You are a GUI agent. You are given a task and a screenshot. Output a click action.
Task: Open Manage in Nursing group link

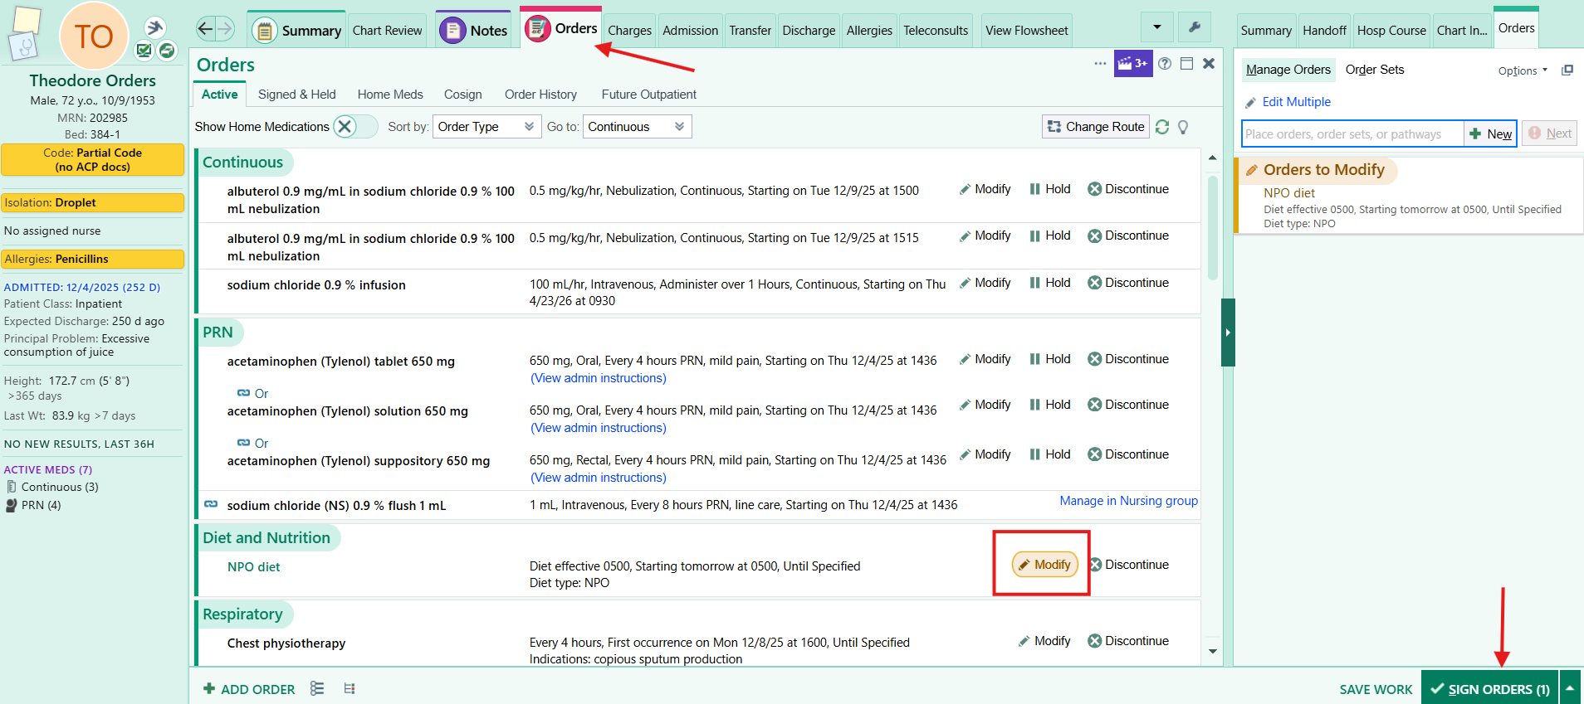tap(1129, 501)
